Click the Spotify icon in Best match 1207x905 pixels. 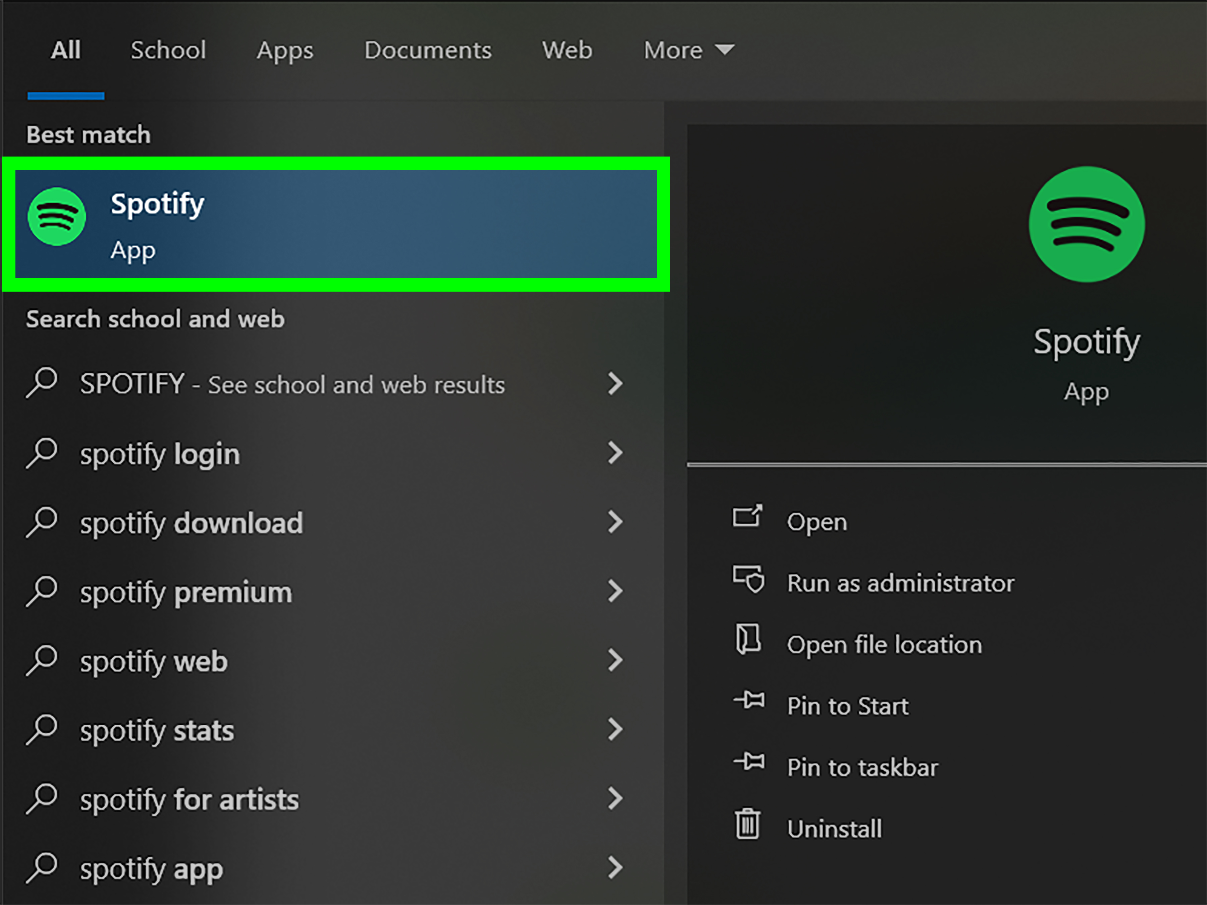pos(57,217)
